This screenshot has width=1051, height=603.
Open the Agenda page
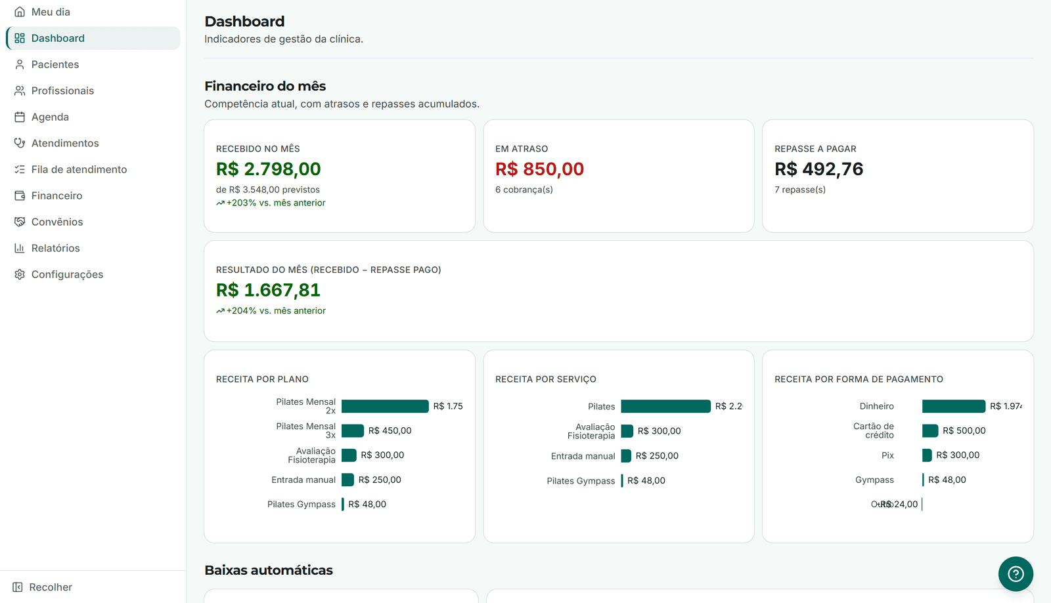[x=93, y=117]
